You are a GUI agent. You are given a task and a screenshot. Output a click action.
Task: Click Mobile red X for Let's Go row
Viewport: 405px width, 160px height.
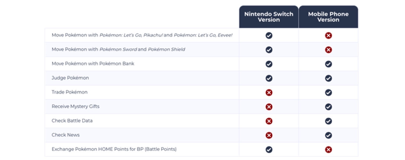click(328, 35)
